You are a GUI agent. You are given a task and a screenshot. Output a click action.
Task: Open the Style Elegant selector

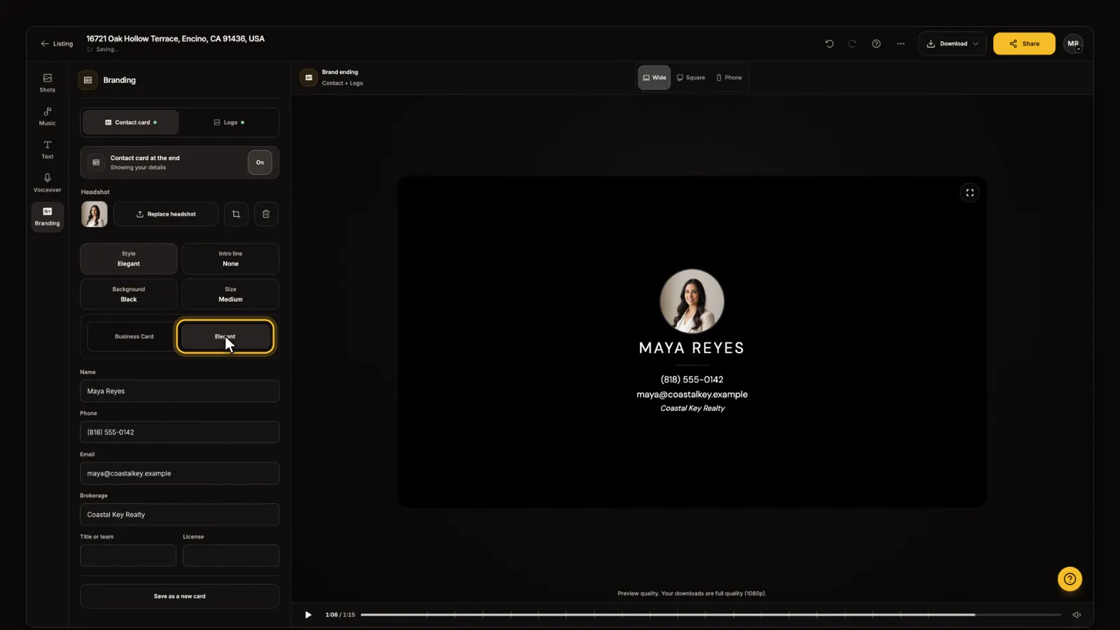(x=129, y=259)
